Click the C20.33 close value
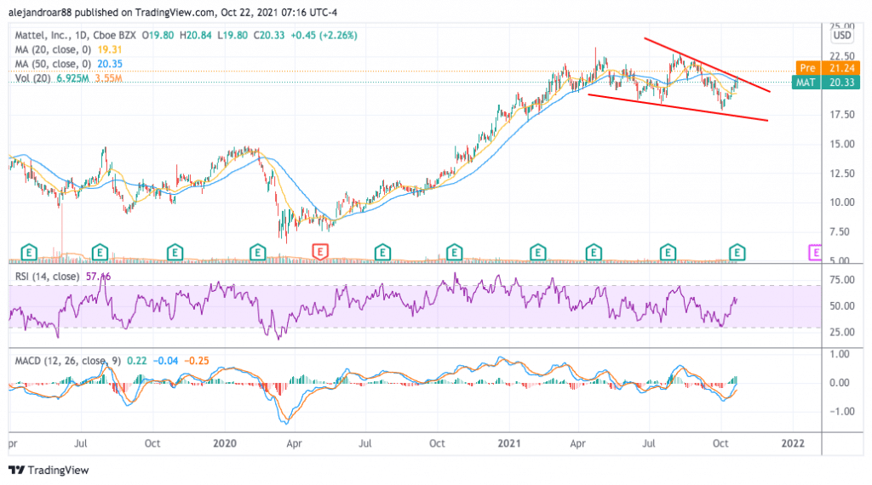Viewport: 872px width, 485px height. coord(268,35)
